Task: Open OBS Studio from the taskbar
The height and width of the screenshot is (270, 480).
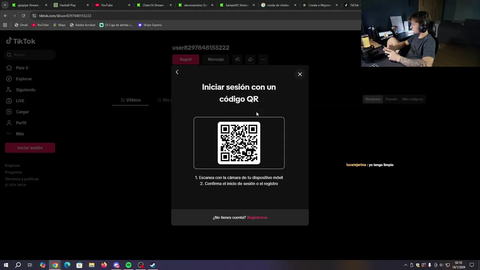Action: pos(141,265)
